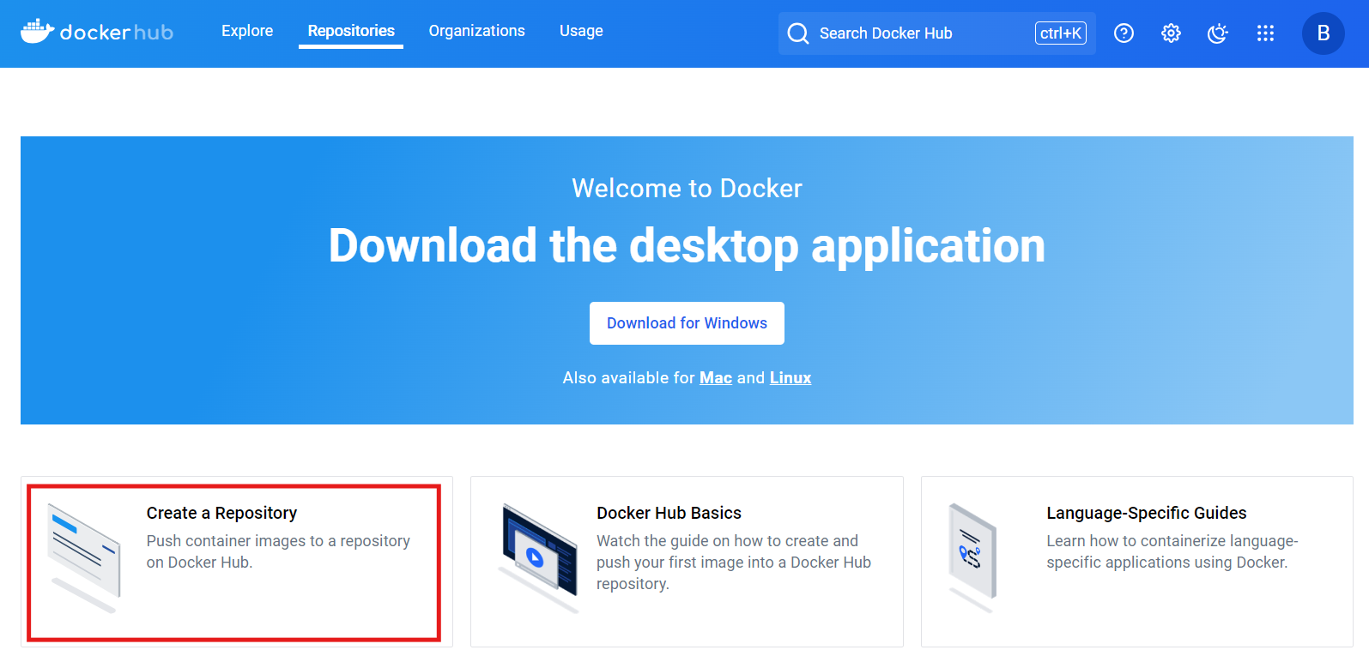Click 'Learn how to containerize language-' text
This screenshot has height=662, width=1369.
pos(1172,541)
